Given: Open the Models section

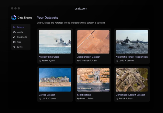Looking at the screenshot, I should coord(20,32).
